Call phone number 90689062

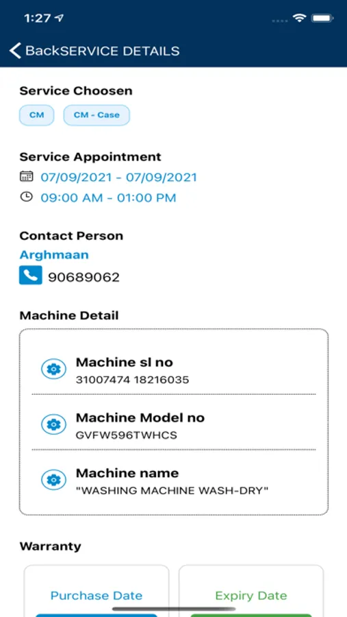point(83,278)
